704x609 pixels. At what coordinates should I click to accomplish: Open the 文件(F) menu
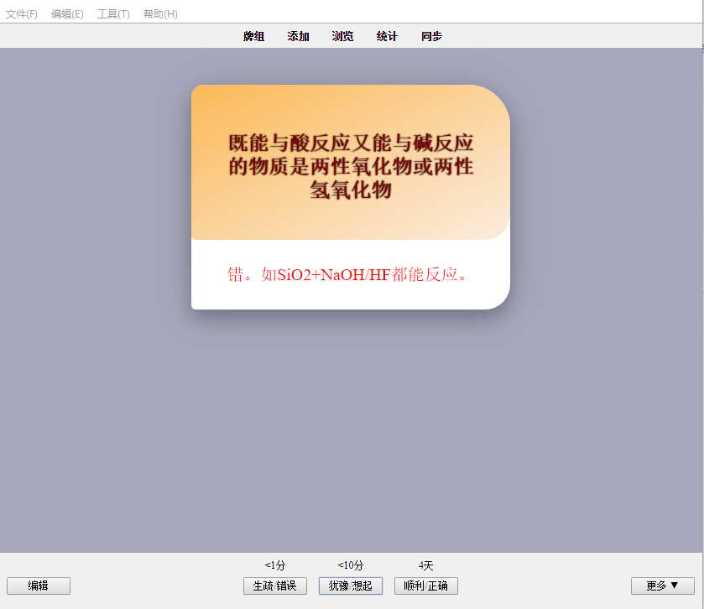22,14
